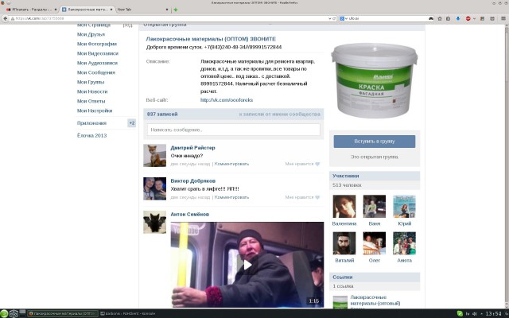Open Мои Группы in the sidebar
This screenshot has height=318, width=509.
91,82
